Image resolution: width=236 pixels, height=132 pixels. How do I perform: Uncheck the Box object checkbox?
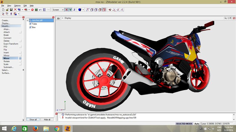[x=30, y=27]
